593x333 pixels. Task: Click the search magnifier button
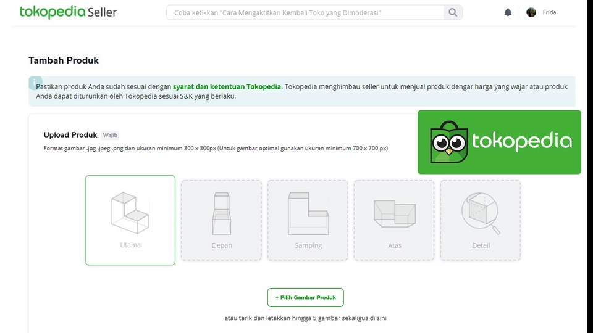453,12
